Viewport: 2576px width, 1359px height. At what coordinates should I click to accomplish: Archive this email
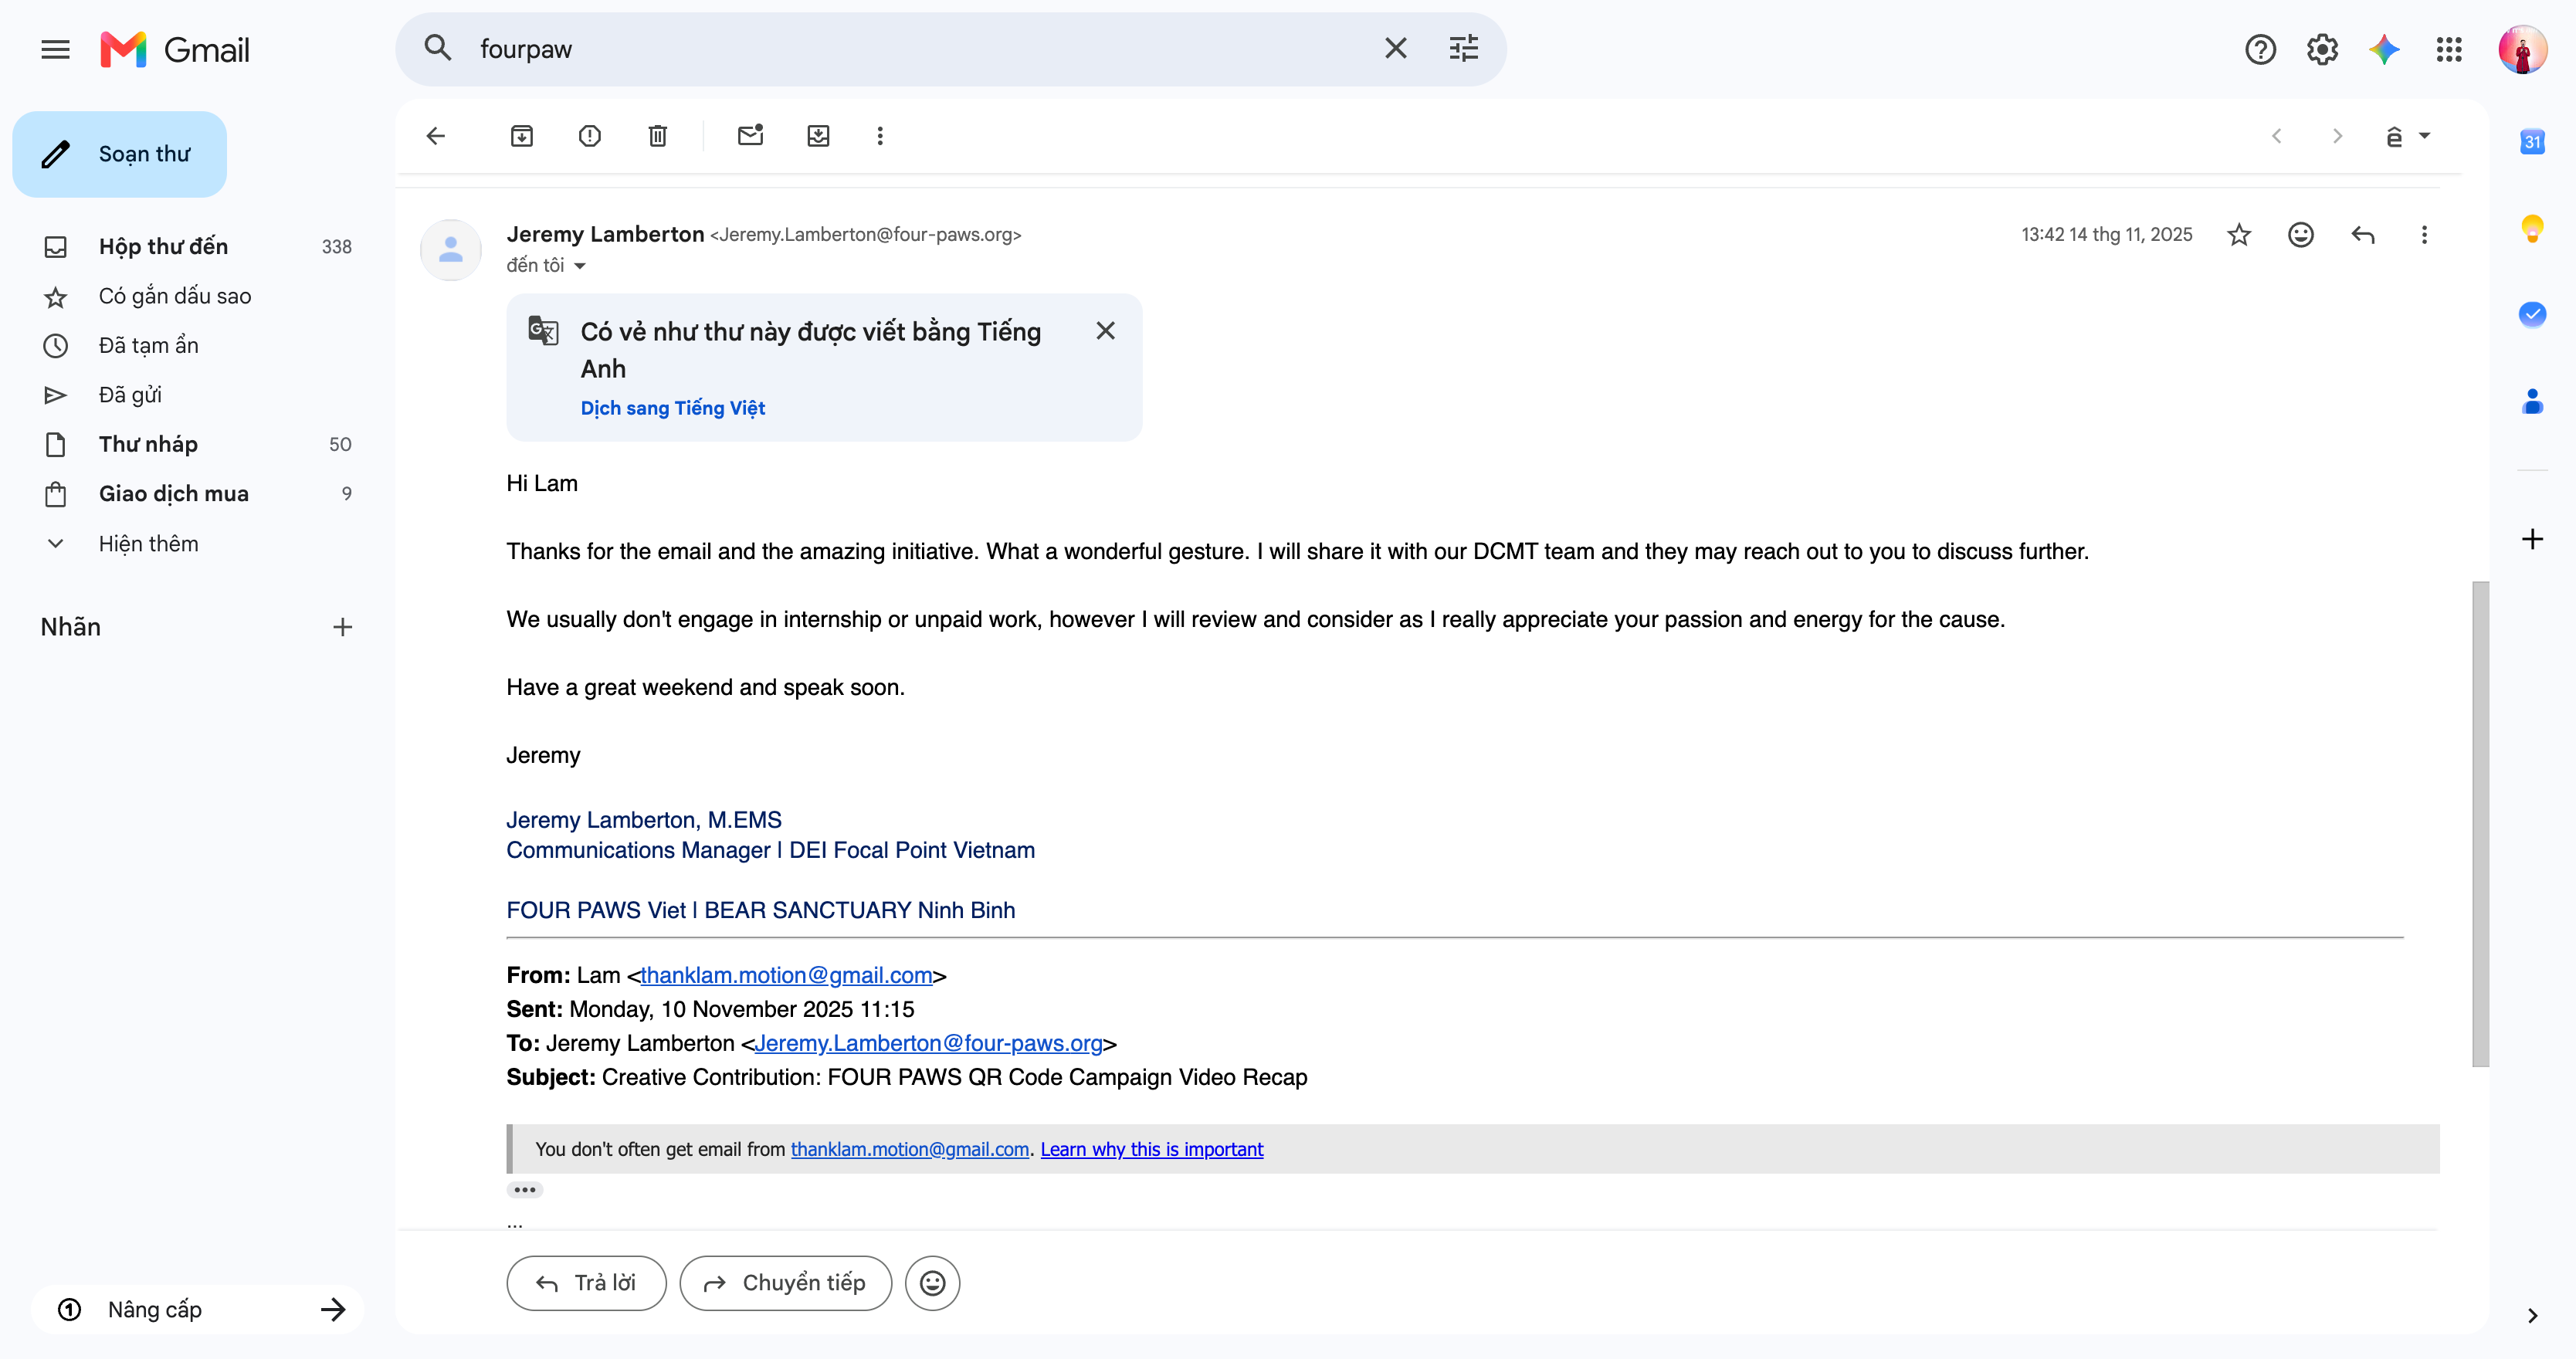point(522,136)
